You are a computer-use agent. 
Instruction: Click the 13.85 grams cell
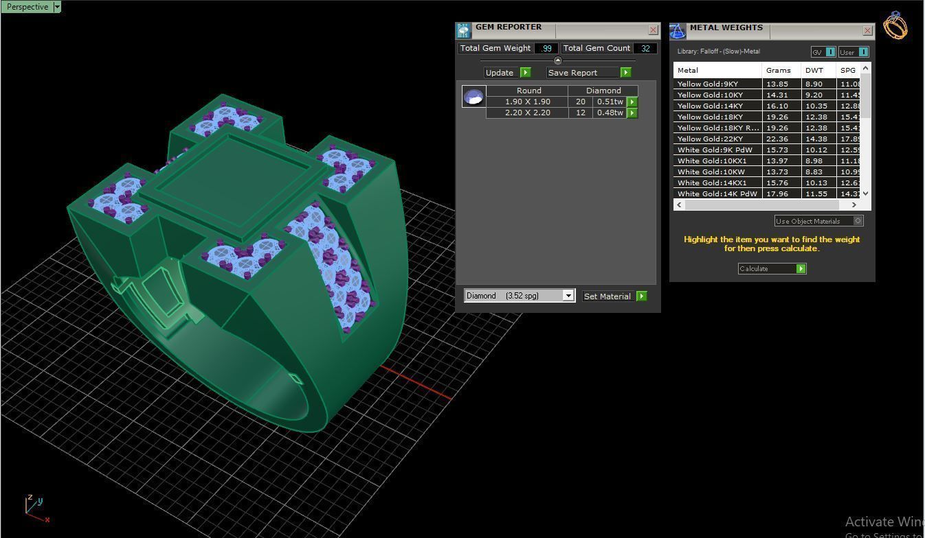(781, 84)
